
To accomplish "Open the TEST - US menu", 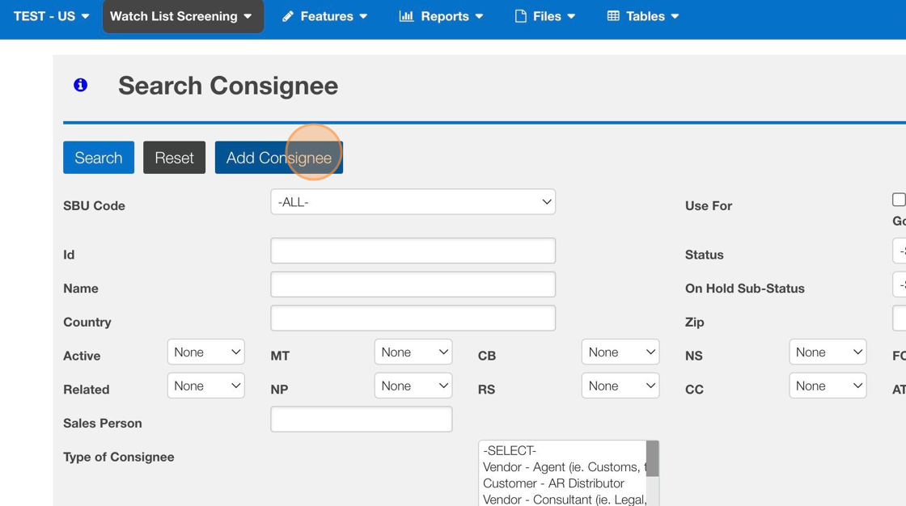I will click(x=51, y=16).
